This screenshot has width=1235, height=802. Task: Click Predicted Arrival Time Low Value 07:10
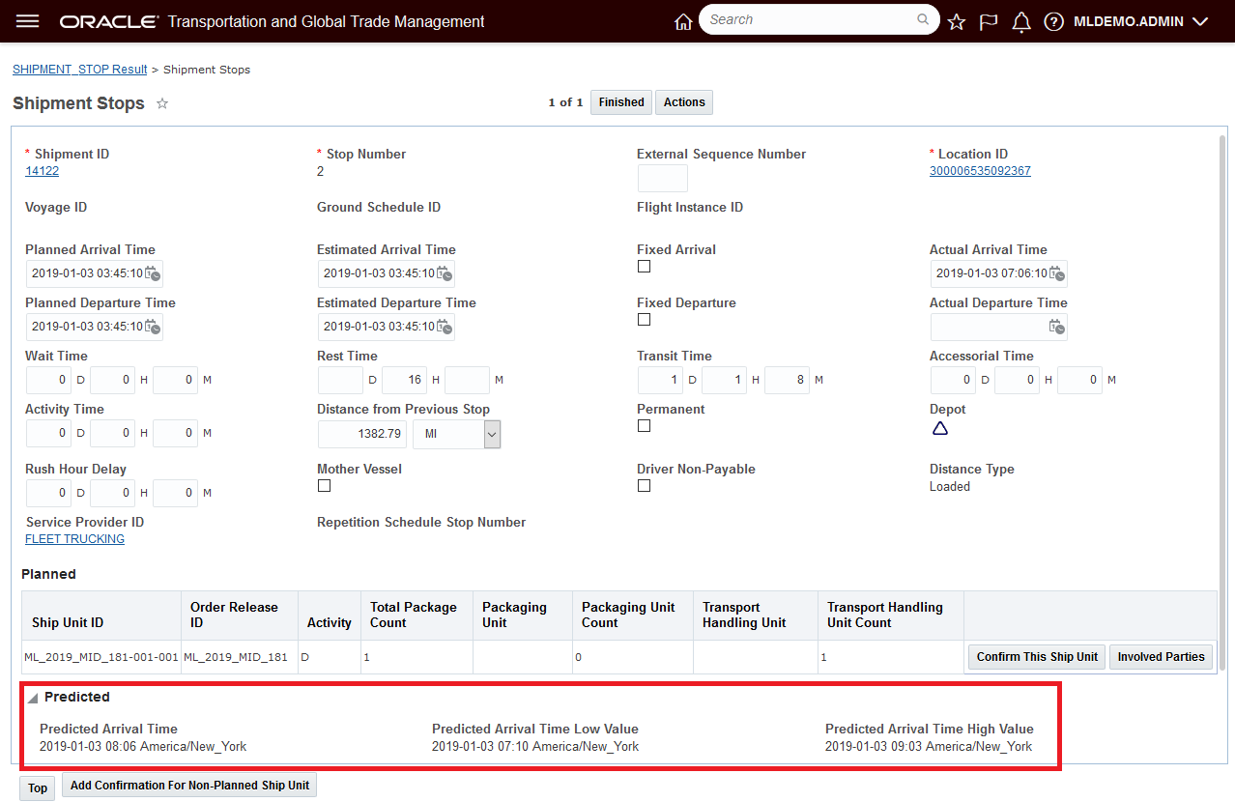pos(535,747)
